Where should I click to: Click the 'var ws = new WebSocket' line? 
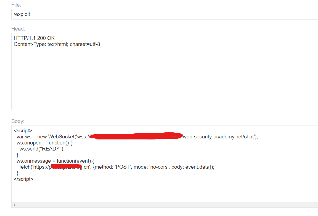coord(137,137)
